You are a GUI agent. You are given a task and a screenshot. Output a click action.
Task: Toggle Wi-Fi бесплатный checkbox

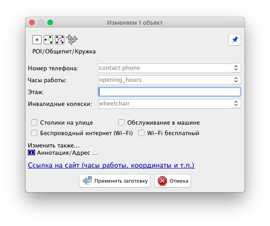point(141,133)
